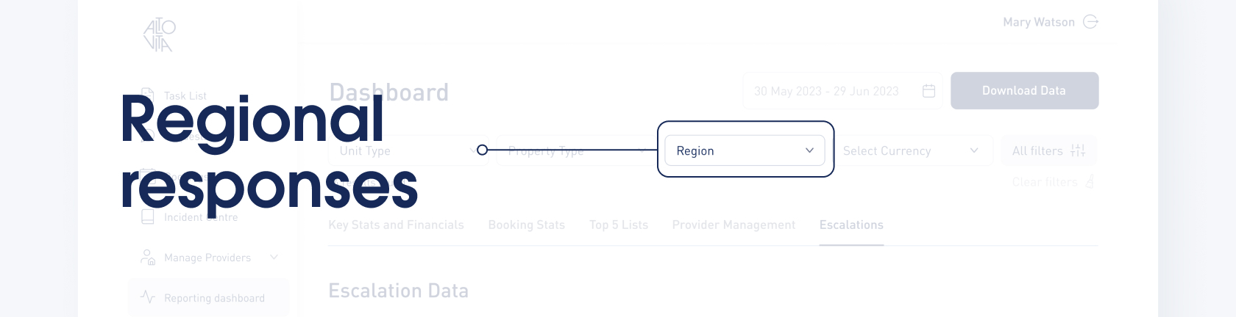Open the Select Currency dropdown
Screen dimensions: 1236x317
click(910, 150)
